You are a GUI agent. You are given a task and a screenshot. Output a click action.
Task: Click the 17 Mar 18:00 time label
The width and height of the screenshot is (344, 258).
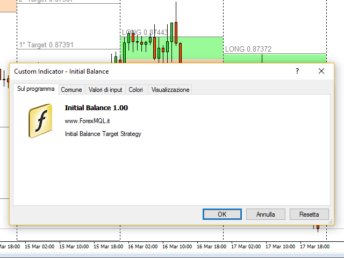click(x=315, y=247)
